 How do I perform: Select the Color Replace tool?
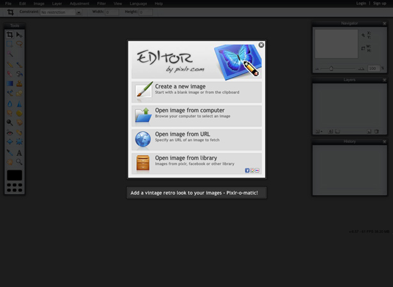[x=10, y=93]
